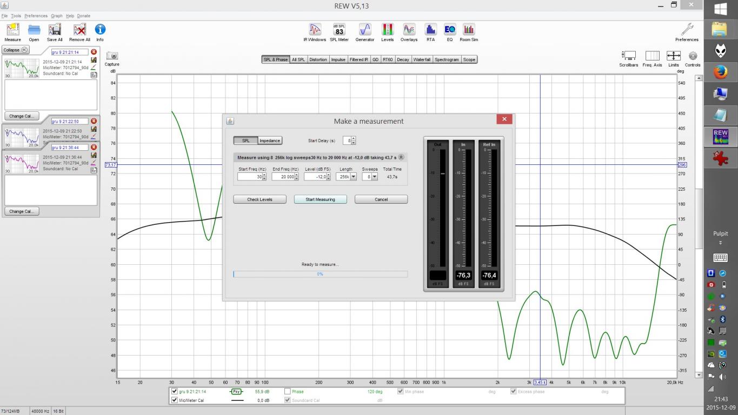
Task: Click Firefox icon in the Windows taskbar
Action: 721,71
